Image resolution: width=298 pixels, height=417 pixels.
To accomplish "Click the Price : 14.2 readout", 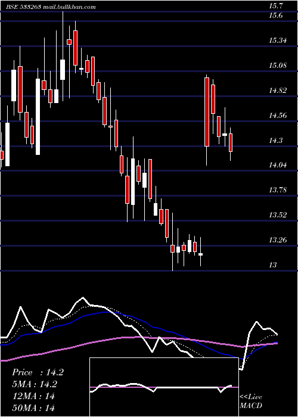I will coord(38,372).
